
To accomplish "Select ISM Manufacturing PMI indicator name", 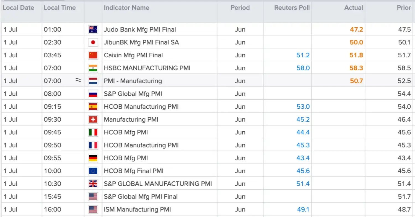I will tap(137, 210).
